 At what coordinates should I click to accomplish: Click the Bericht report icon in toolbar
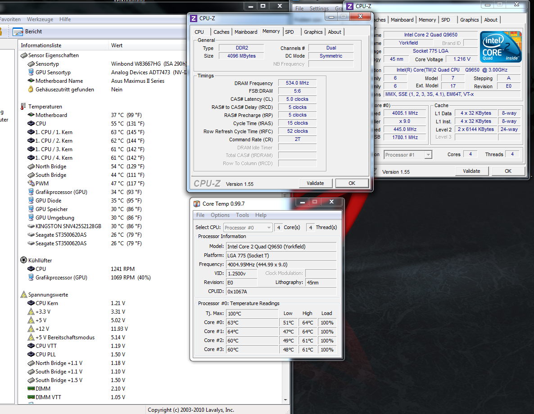18,31
